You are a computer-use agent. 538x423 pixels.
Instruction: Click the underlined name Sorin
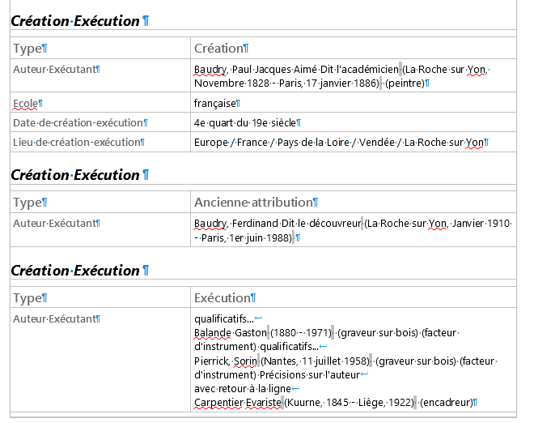tap(245, 361)
